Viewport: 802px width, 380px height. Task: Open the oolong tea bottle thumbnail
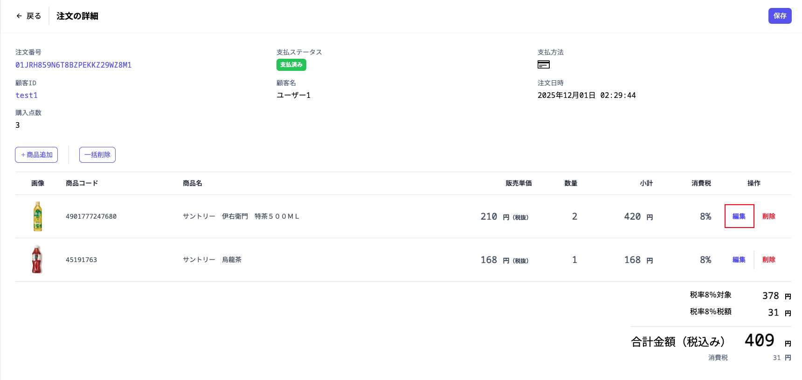coord(37,259)
